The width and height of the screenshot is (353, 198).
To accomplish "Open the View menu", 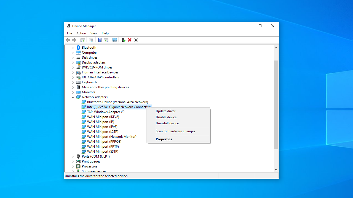I will 94,33.
